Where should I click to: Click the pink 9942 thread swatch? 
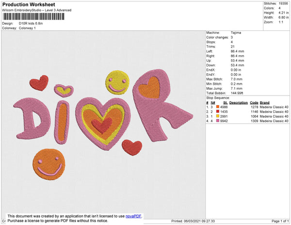coord(218,121)
